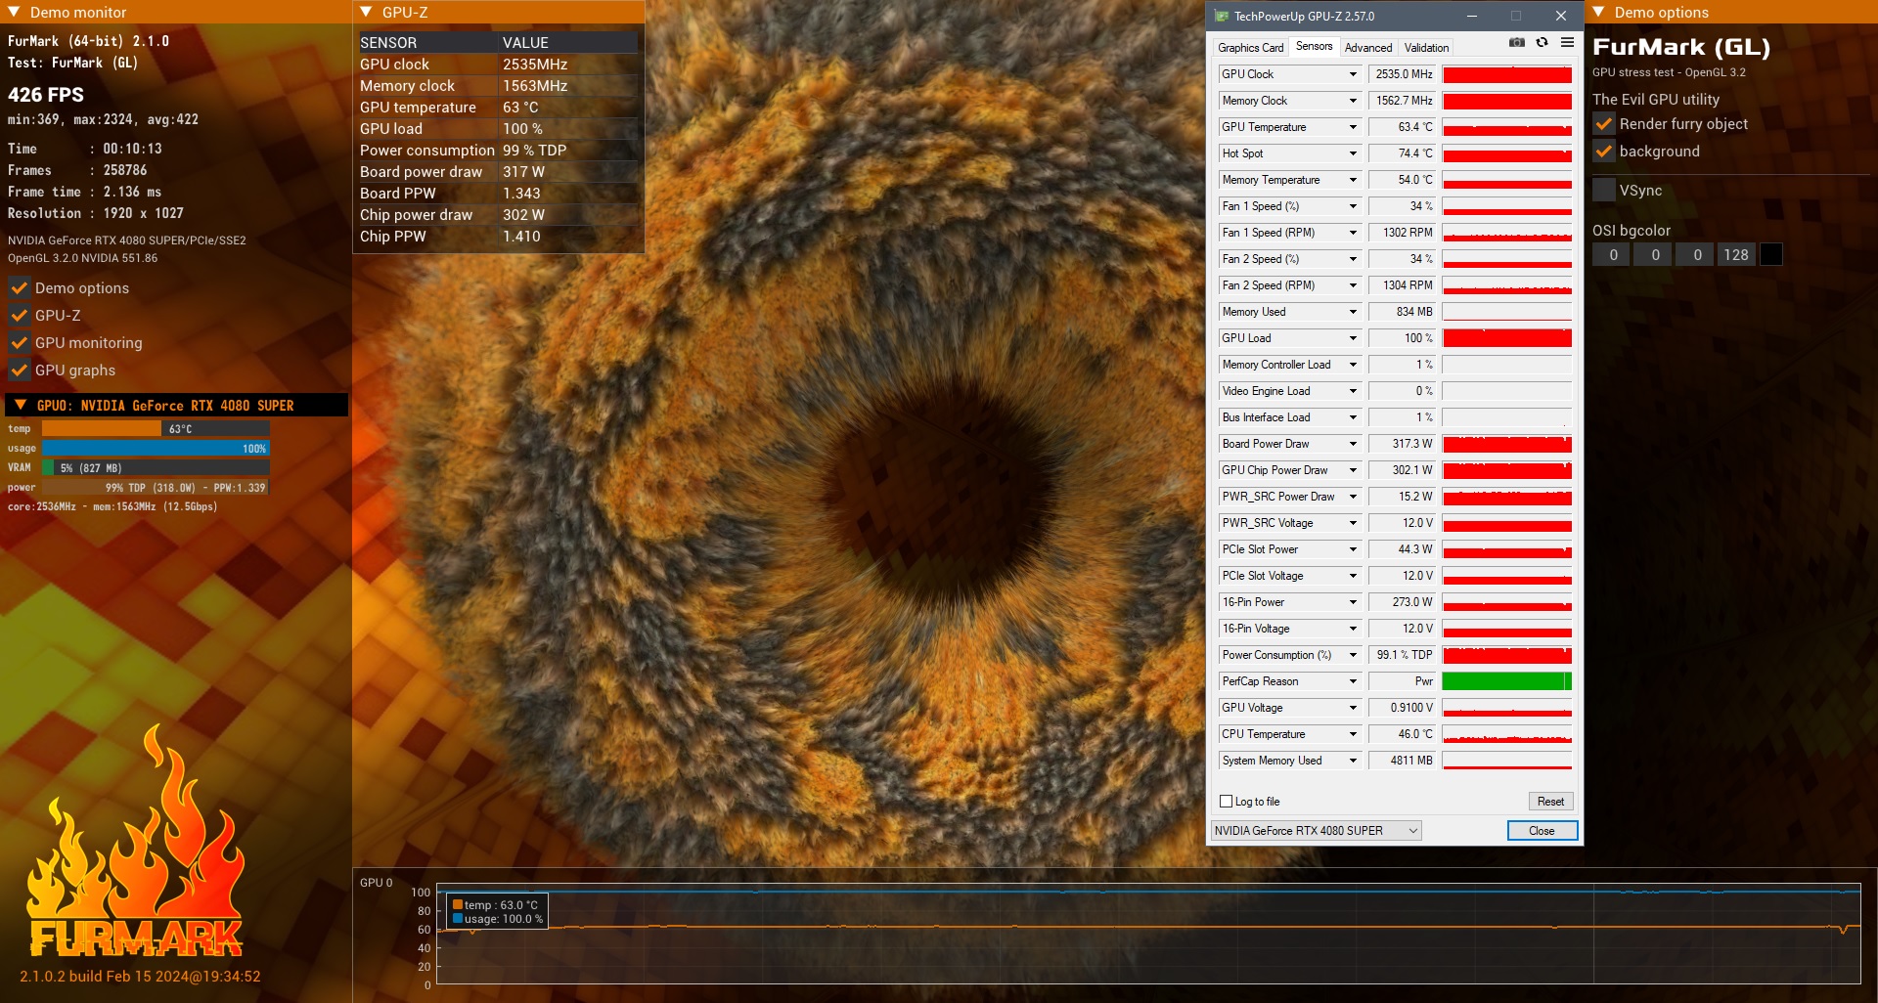Open the GPU Voltage sensor dropdown
This screenshot has width=1878, height=1003.
[1353, 708]
